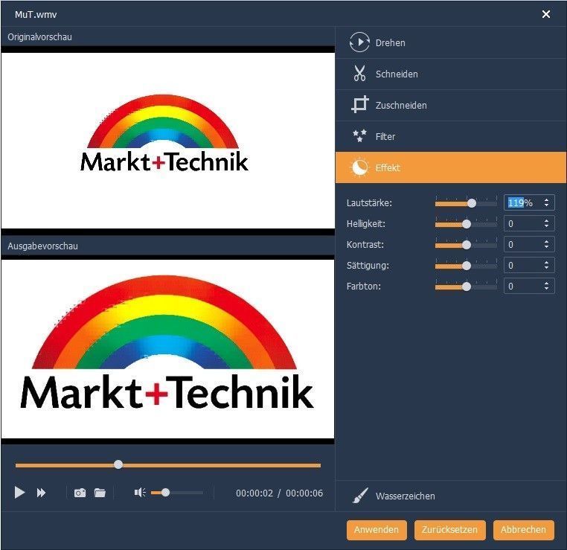Decrease Helligkeit with the down stepper arrow
The width and height of the screenshot is (567, 550).
[x=546, y=227]
